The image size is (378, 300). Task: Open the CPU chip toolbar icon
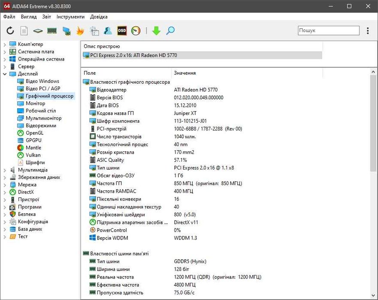pos(38,31)
